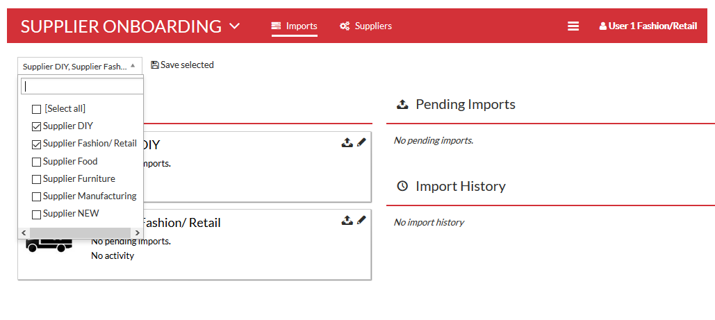Click the left arrow of dropdown scrollbar
This screenshot has width=715, height=320.
(24, 233)
